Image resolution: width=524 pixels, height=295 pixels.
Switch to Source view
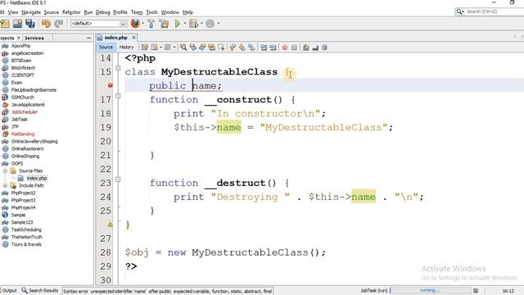click(x=106, y=48)
